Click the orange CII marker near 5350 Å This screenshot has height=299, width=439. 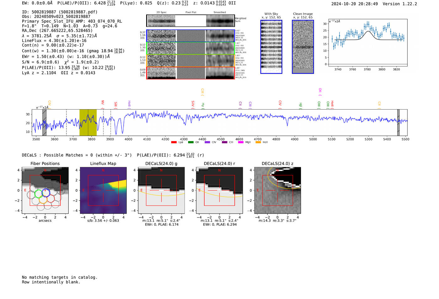tap(379, 104)
